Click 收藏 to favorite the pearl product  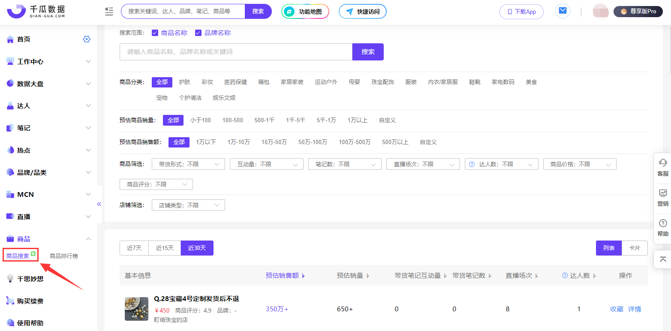point(616,309)
